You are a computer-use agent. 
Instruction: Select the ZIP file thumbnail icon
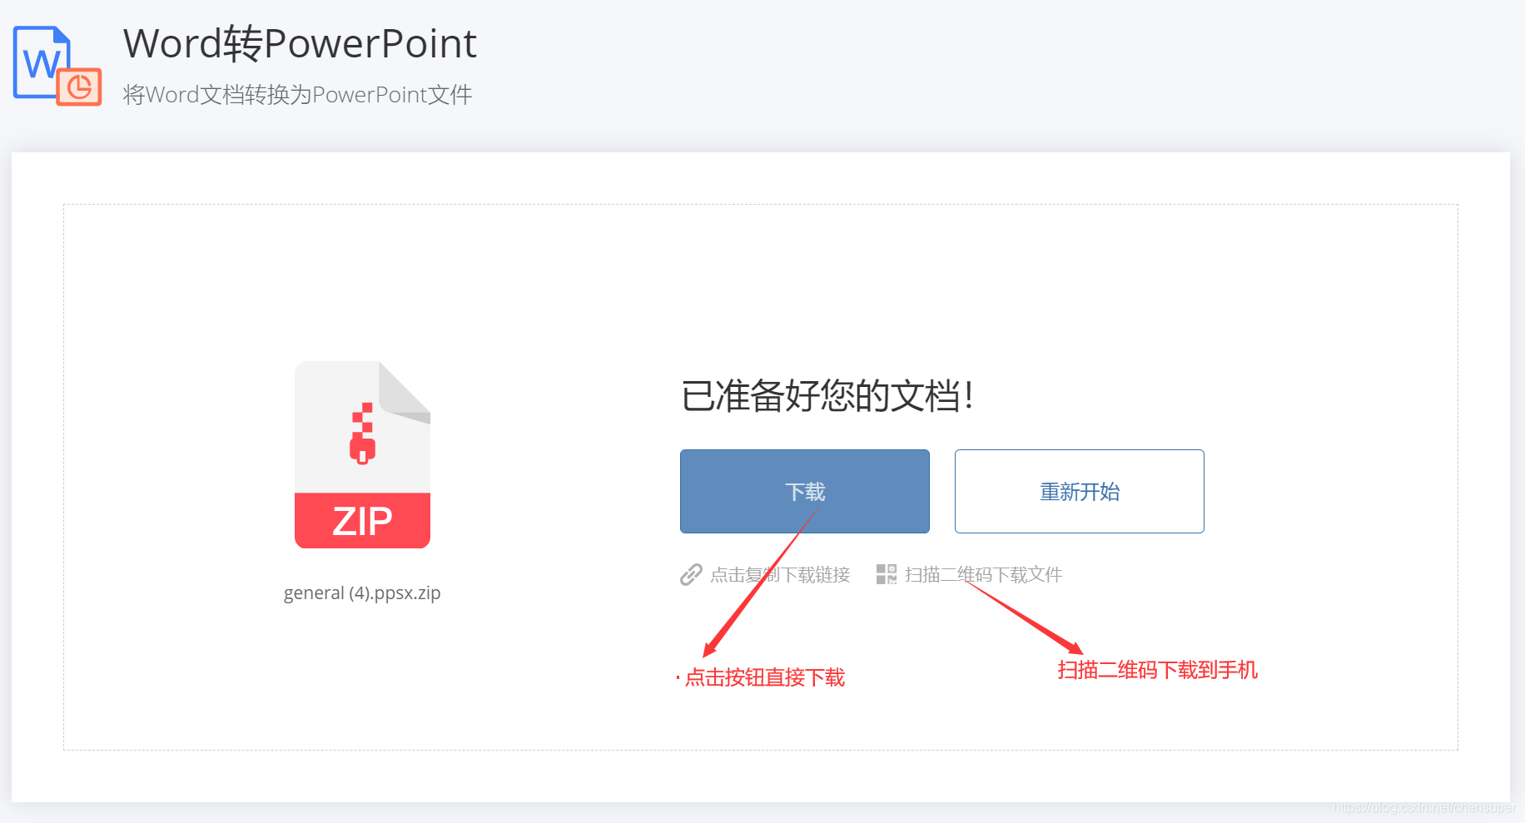(x=362, y=454)
